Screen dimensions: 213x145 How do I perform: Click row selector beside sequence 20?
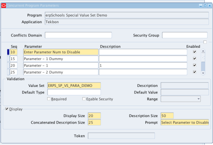pyautogui.click(x=8, y=66)
